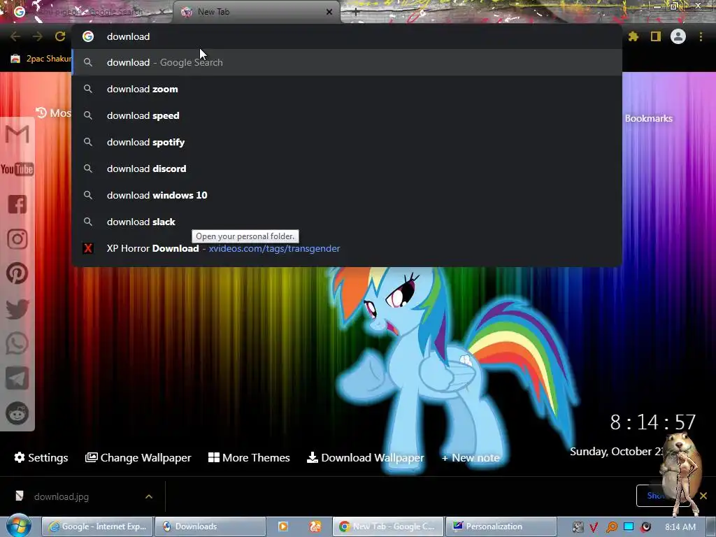
Task: Select 'download slack' suggestion
Action: click(347, 222)
